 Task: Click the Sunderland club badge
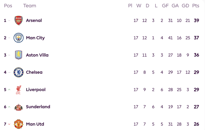point(19,107)
